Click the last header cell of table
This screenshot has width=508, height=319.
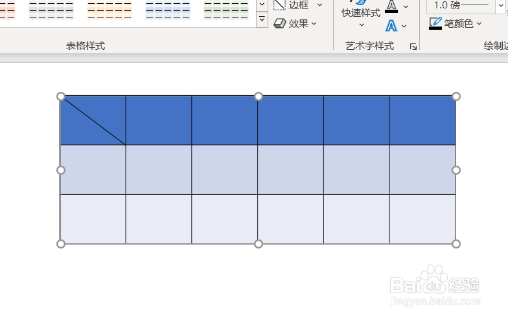click(x=422, y=120)
